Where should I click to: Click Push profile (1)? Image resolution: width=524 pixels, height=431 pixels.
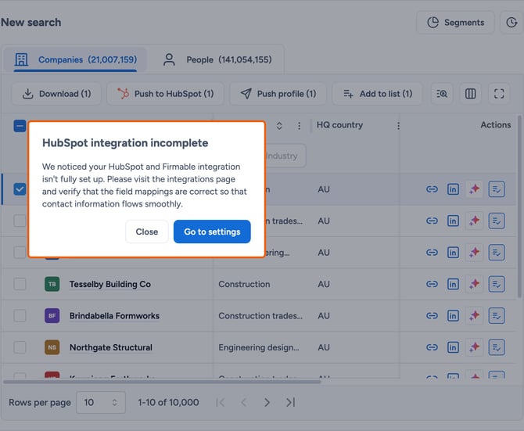(x=278, y=94)
